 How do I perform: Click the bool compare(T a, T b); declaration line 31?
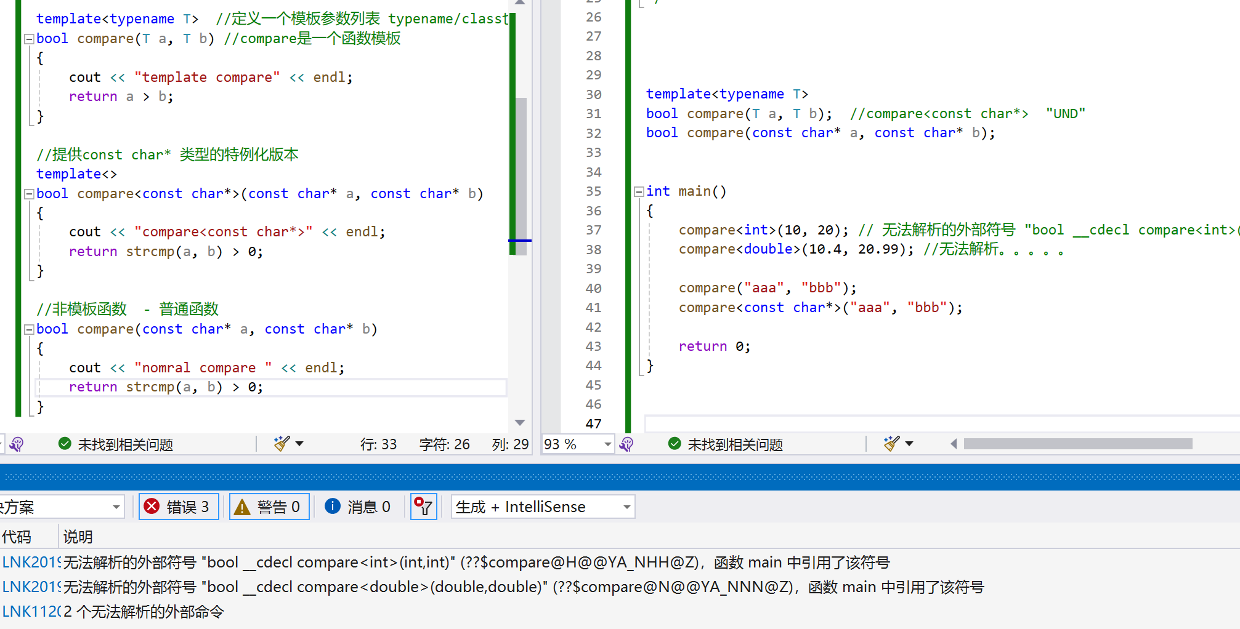coord(739,114)
